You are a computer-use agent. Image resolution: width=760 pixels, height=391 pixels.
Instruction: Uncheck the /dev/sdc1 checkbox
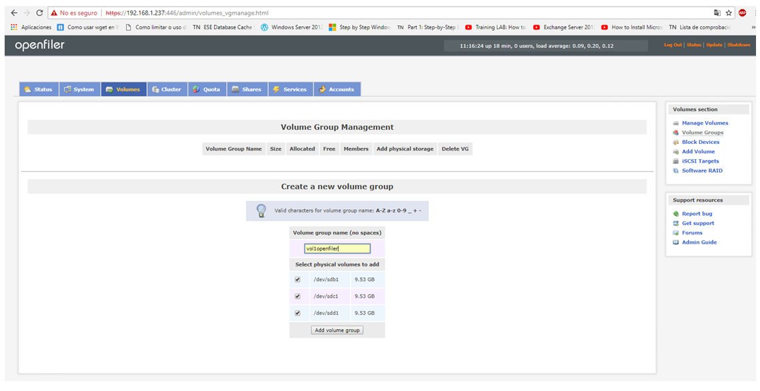click(297, 296)
